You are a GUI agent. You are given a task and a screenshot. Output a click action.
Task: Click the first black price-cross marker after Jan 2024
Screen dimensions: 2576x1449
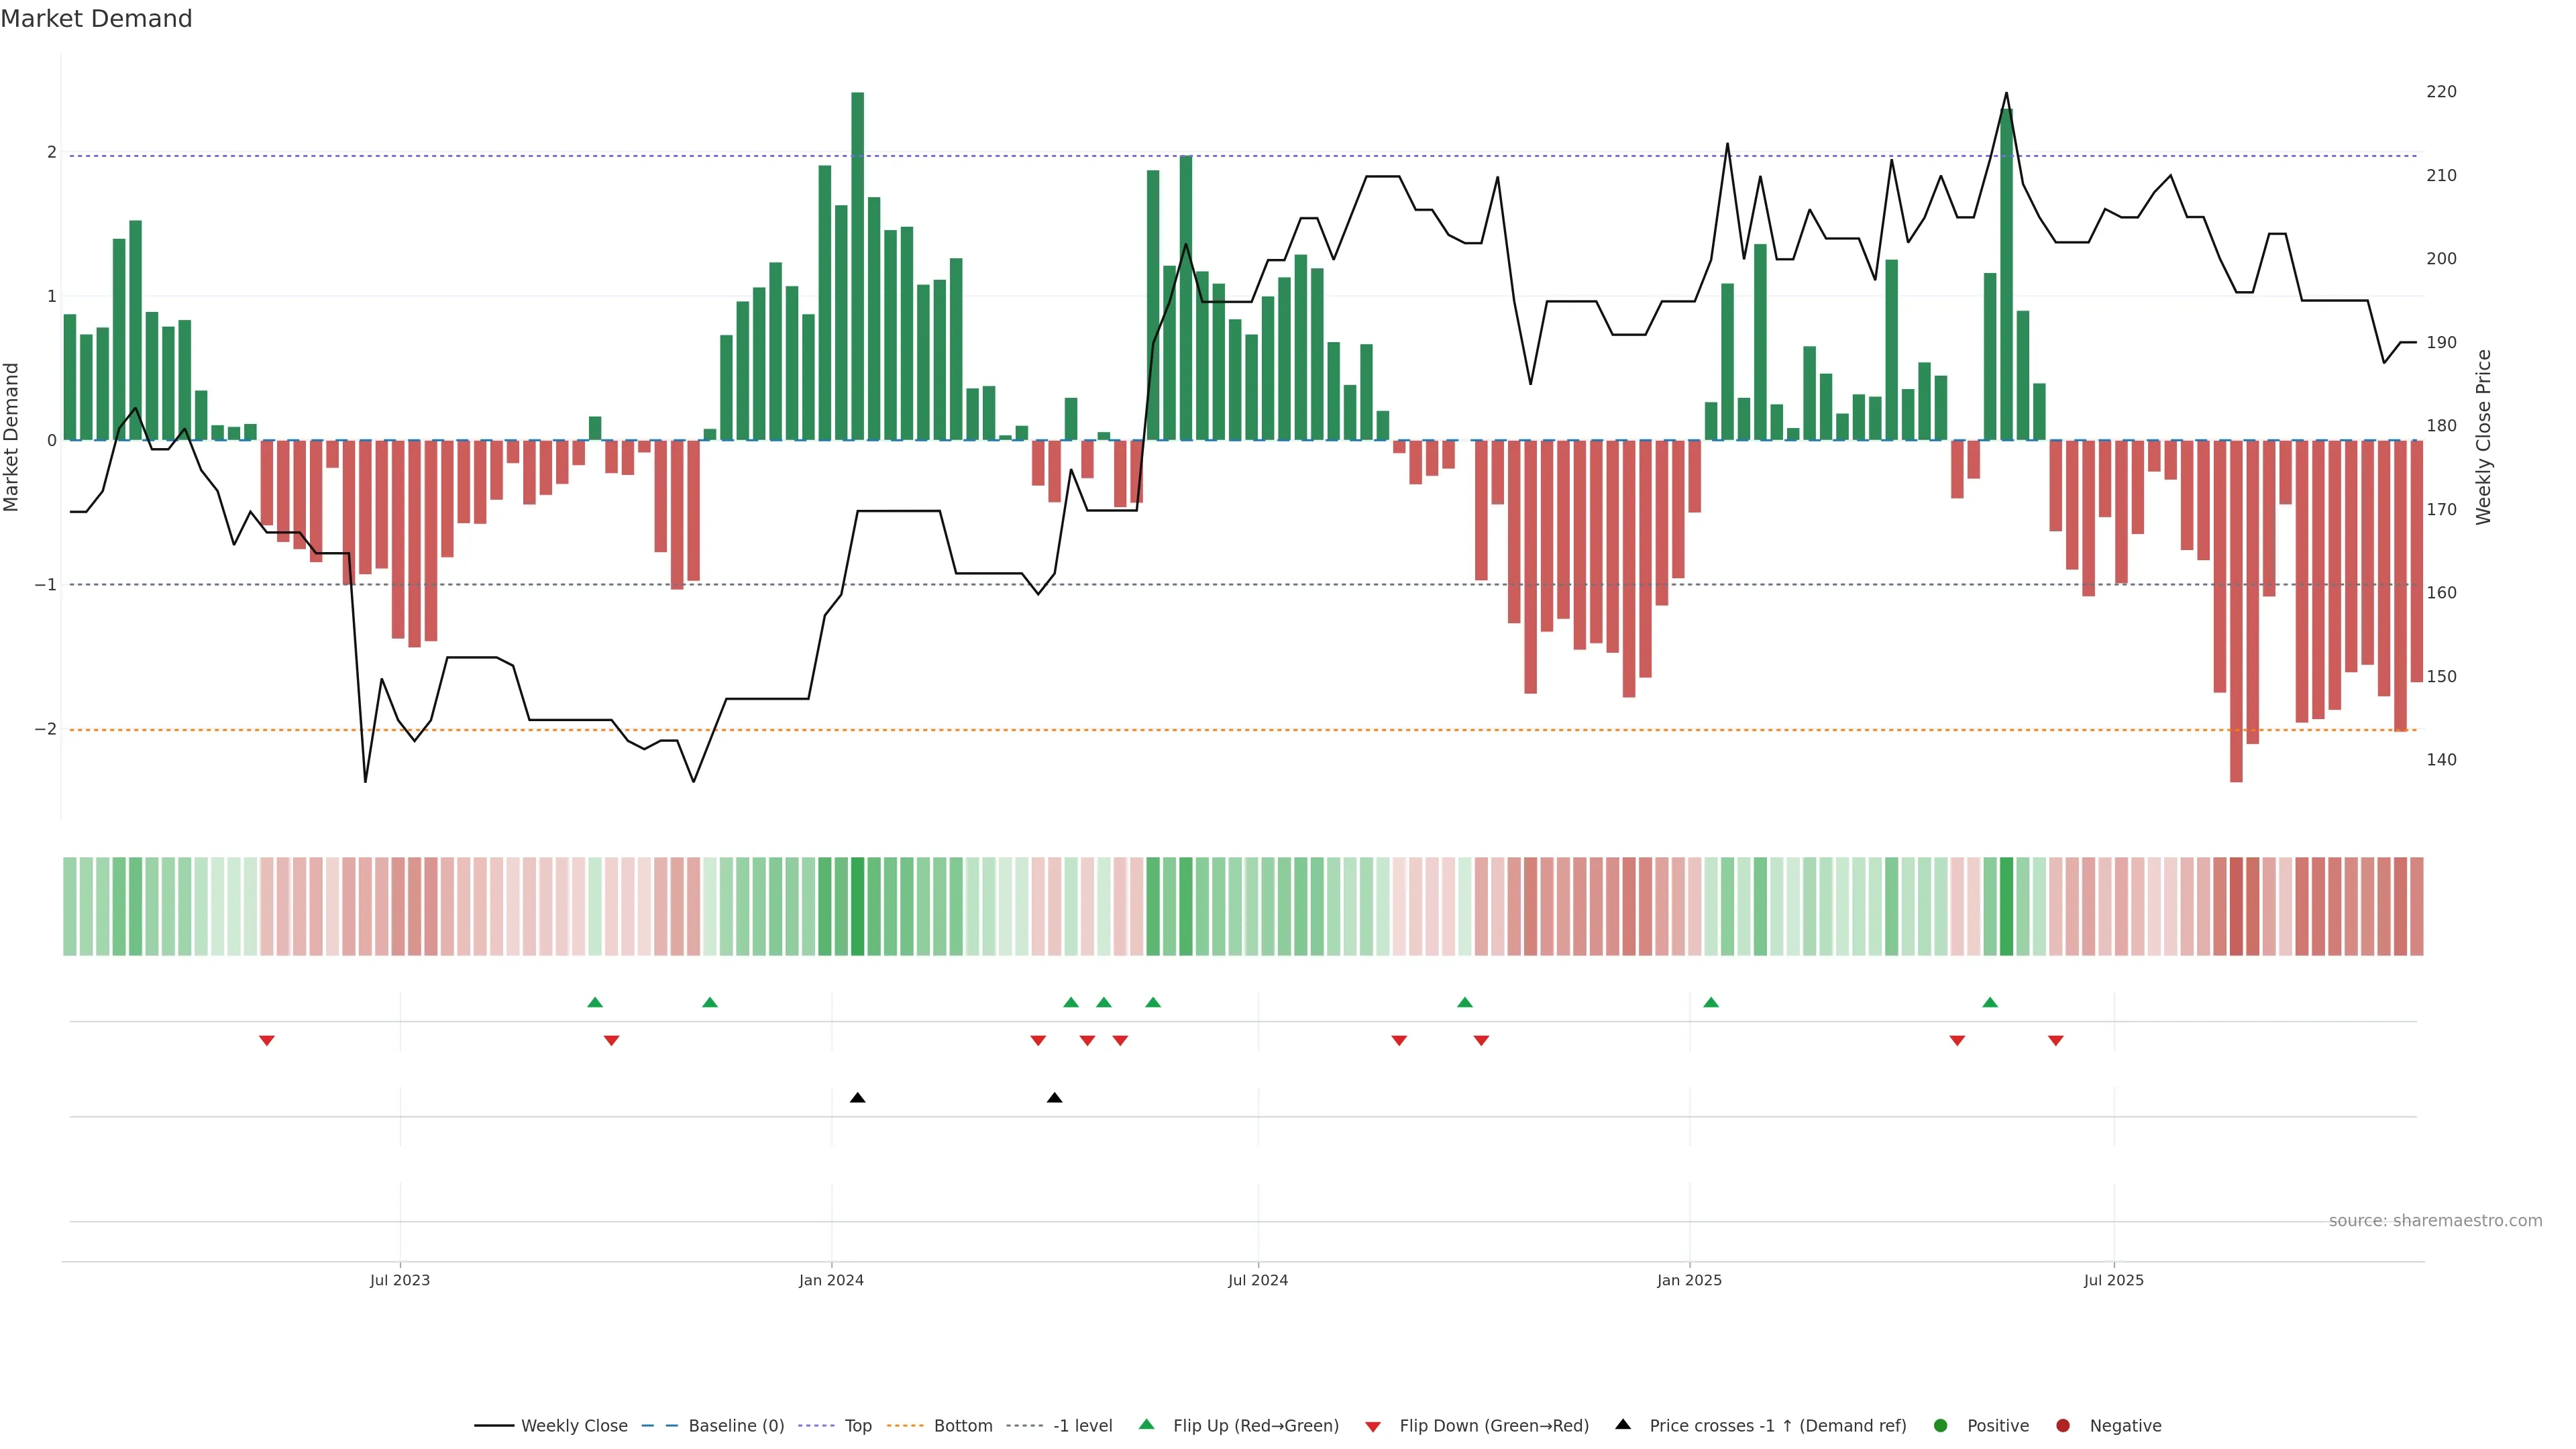pos(857,1098)
